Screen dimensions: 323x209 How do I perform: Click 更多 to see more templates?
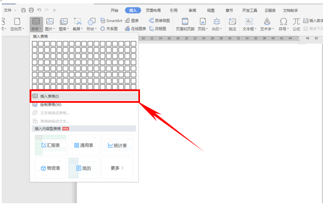[x=117, y=168]
